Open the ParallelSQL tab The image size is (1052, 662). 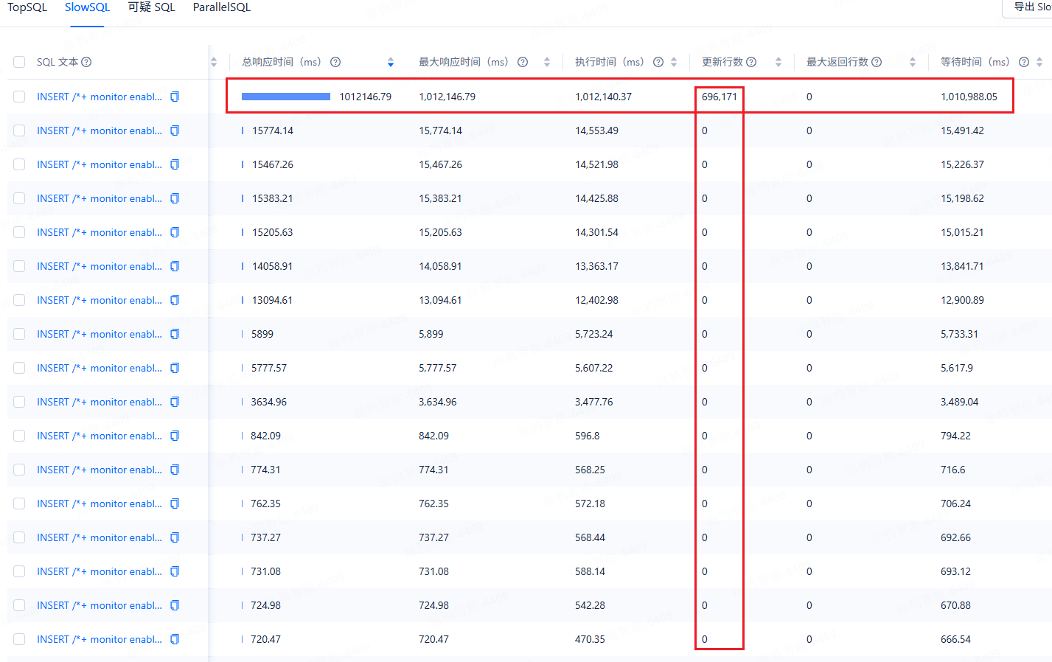[x=221, y=7]
